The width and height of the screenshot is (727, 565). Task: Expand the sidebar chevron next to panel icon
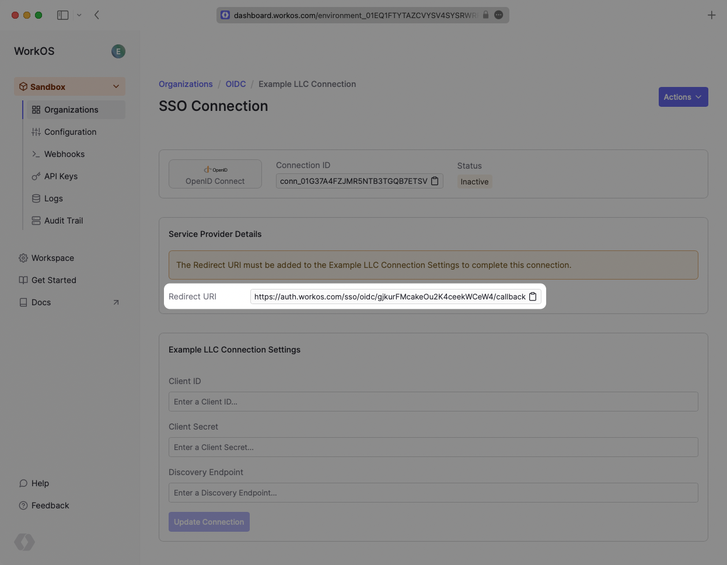coord(79,15)
